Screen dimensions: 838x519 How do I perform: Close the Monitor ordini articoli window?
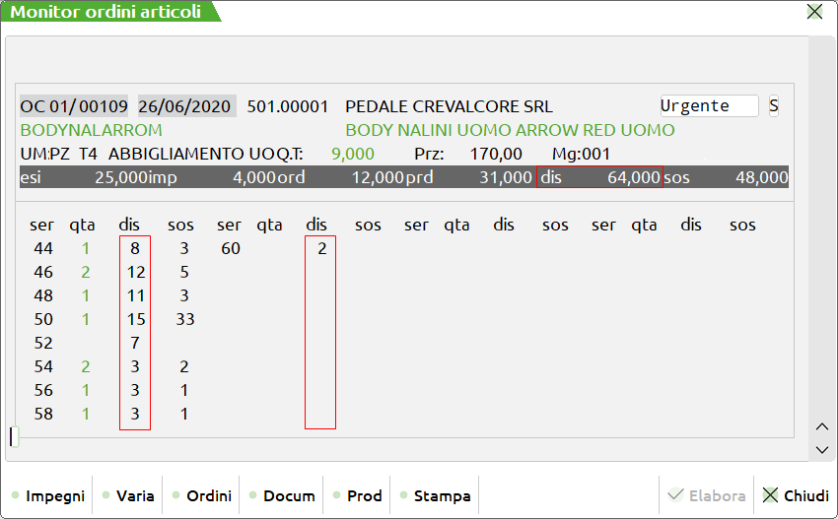814,12
